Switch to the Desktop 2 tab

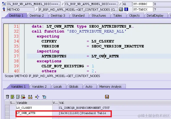point(37,15)
